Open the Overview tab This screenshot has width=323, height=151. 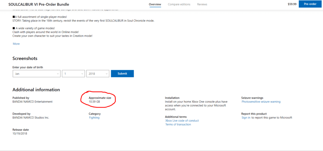tap(155, 4)
